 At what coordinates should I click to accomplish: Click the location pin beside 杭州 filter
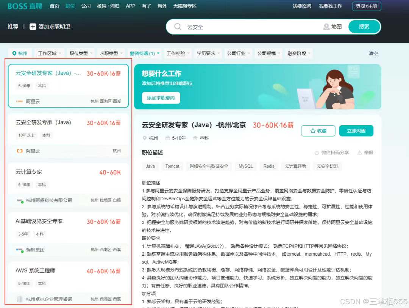[x=14, y=53]
